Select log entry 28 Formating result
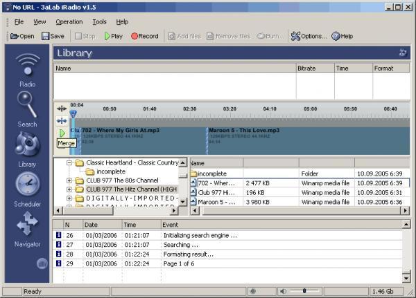The width and height of the screenshot is (416, 298). (x=227, y=254)
